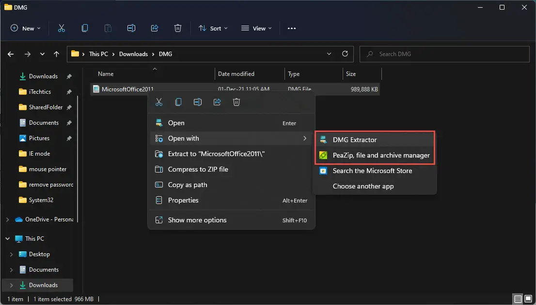Click the Cut icon in the top toolbar

[x=62, y=29]
